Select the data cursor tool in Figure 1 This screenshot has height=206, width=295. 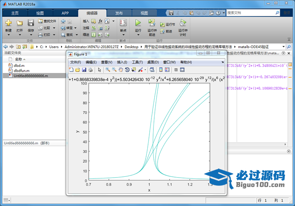point(134,70)
